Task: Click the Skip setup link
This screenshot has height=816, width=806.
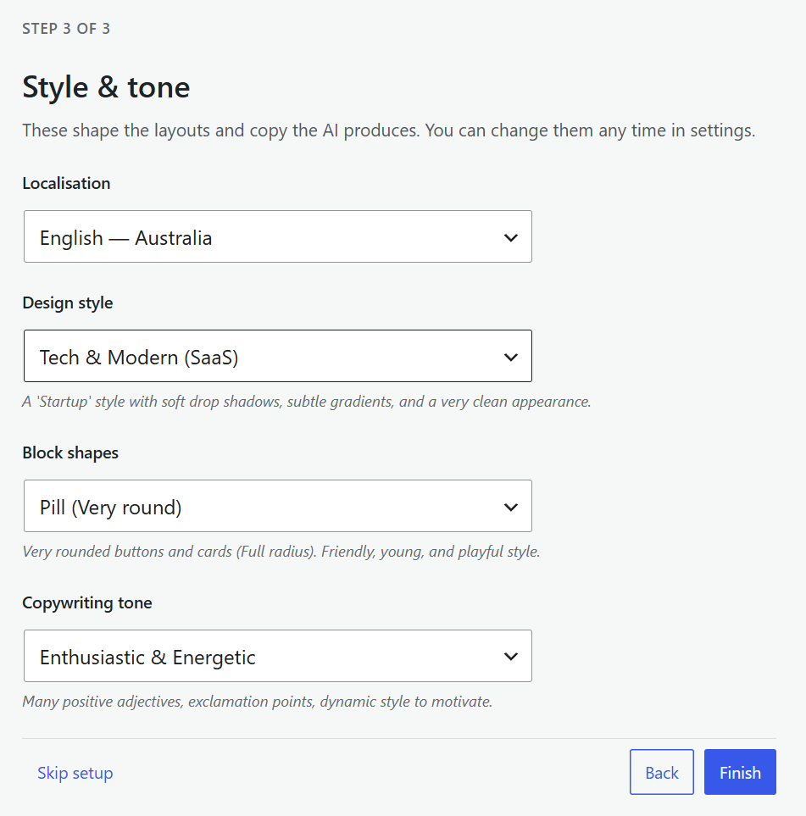Action: [x=75, y=773]
